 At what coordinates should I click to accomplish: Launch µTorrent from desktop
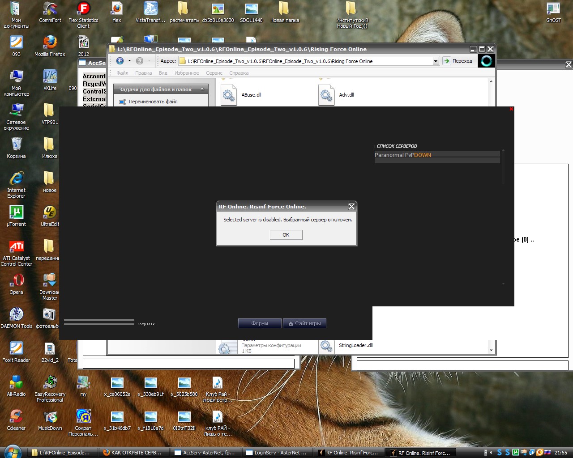(16, 216)
